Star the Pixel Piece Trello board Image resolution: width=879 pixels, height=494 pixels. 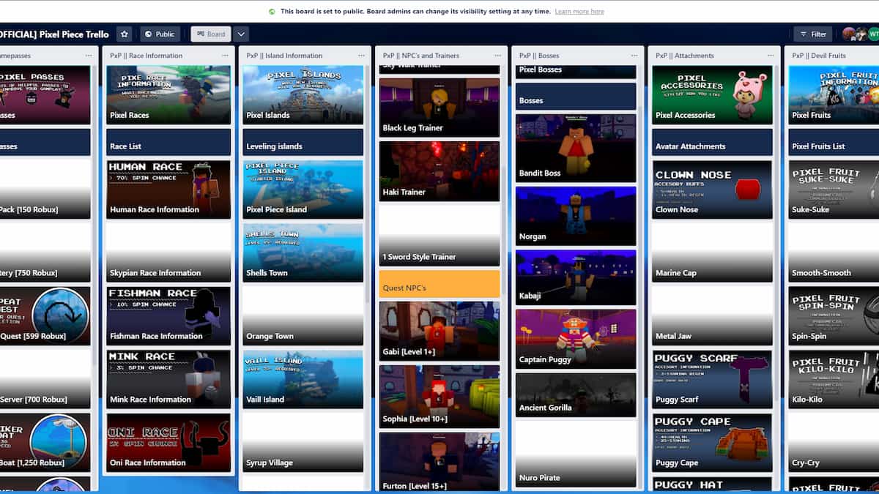point(125,34)
